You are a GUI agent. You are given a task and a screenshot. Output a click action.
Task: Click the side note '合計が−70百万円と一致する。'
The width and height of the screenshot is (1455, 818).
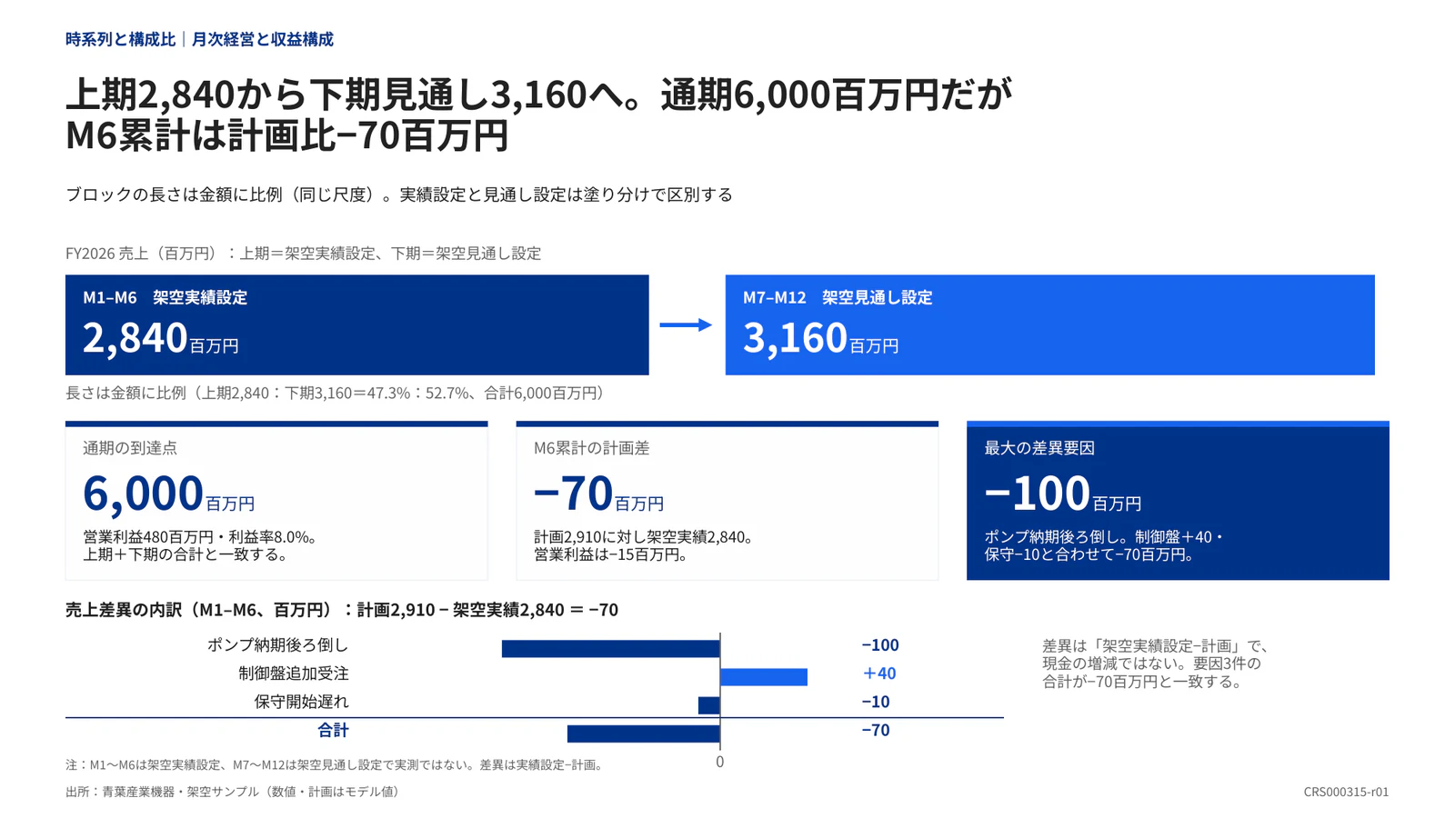coord(1142,682)
